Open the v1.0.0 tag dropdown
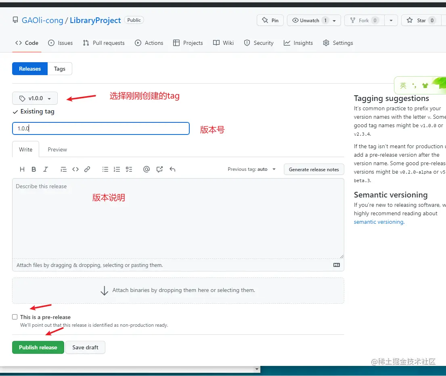The width and height of the screenshot is (446, 376). (35, 98)
